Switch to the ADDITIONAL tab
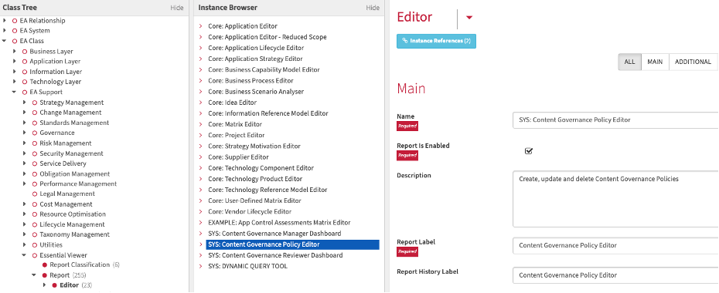Viewport: 719px width, 293px height. pyautogui.click(x=693, y=62)
